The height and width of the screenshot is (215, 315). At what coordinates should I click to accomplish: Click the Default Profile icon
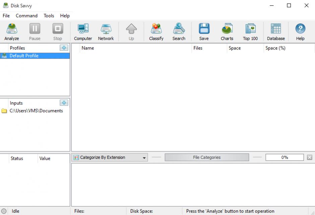pyautogui.click(x=4, y=56)
